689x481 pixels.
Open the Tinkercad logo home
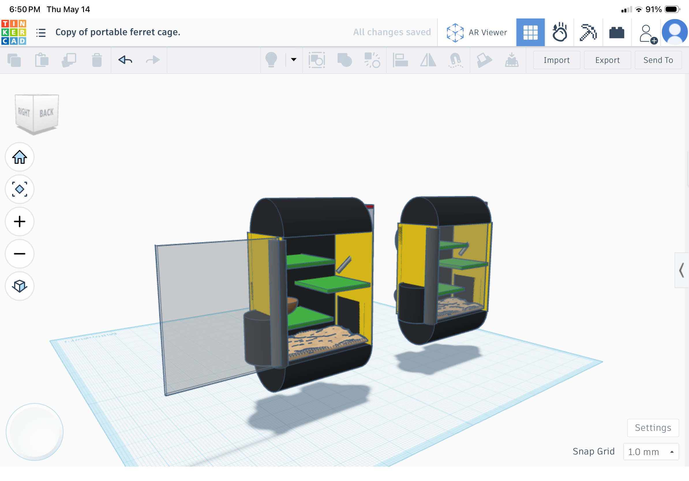click(x=14, y=32)
